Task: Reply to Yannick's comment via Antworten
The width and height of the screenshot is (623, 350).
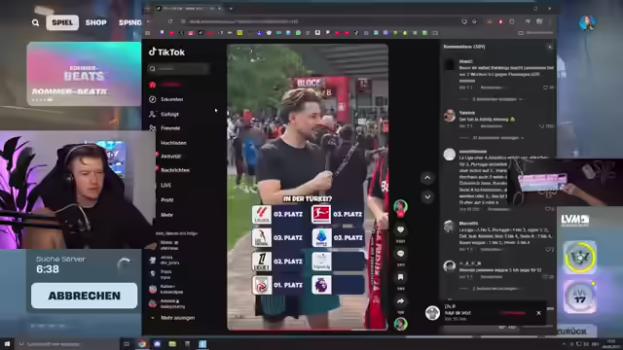Action: tap(492, 126)
